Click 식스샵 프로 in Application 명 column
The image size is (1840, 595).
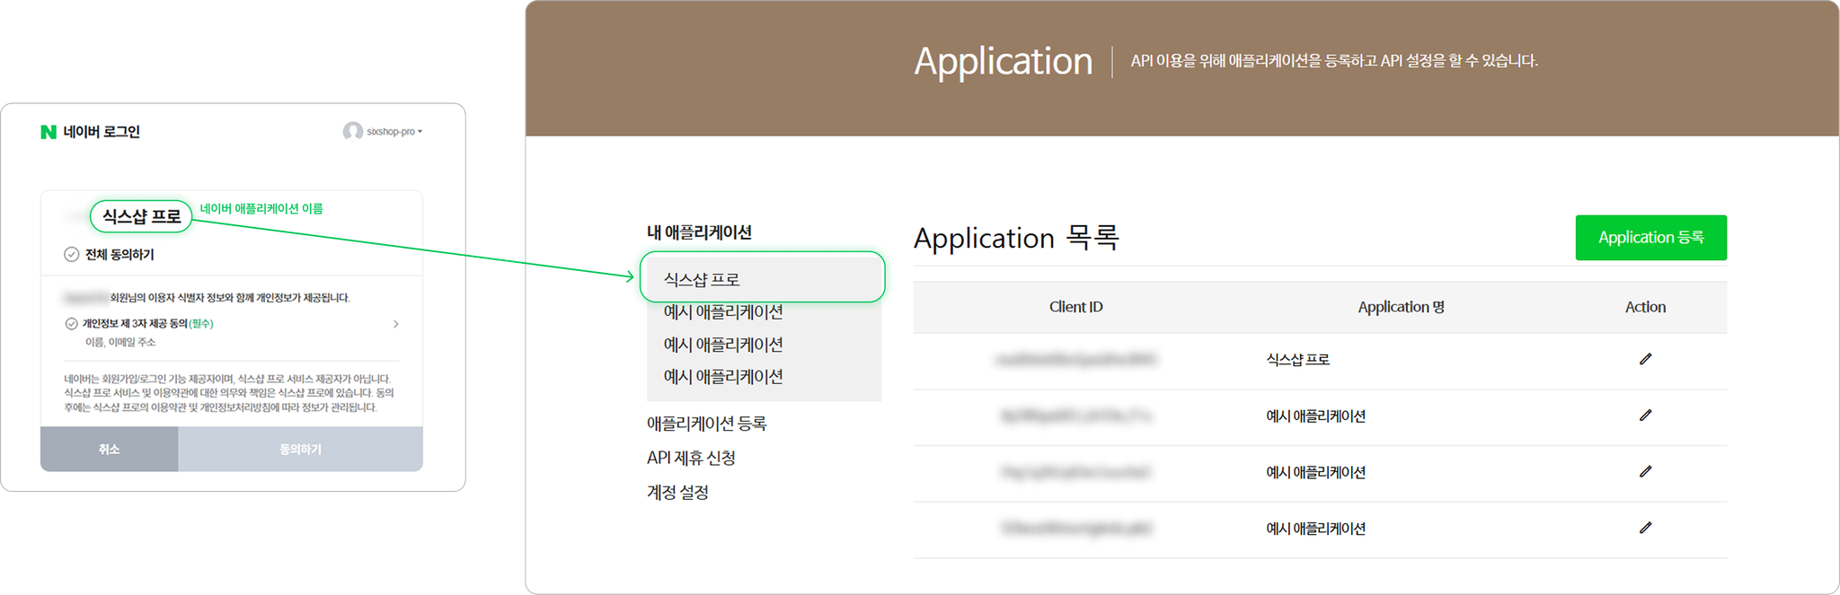click(x=1297, y=360)
